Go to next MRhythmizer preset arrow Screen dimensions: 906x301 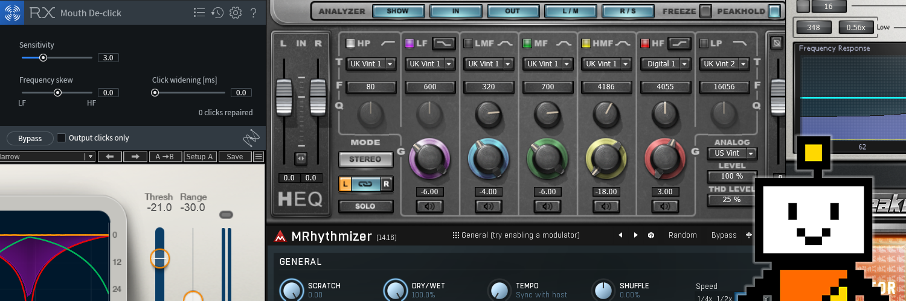tap(635, 235)
